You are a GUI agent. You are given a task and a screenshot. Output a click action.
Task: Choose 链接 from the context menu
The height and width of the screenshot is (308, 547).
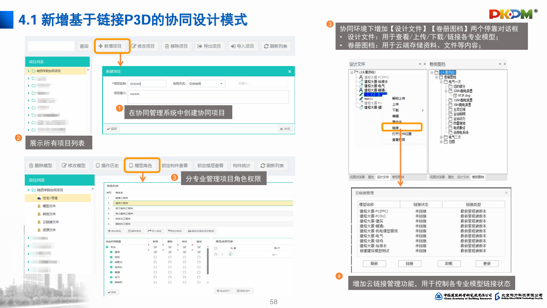click(x=395, y=128)
